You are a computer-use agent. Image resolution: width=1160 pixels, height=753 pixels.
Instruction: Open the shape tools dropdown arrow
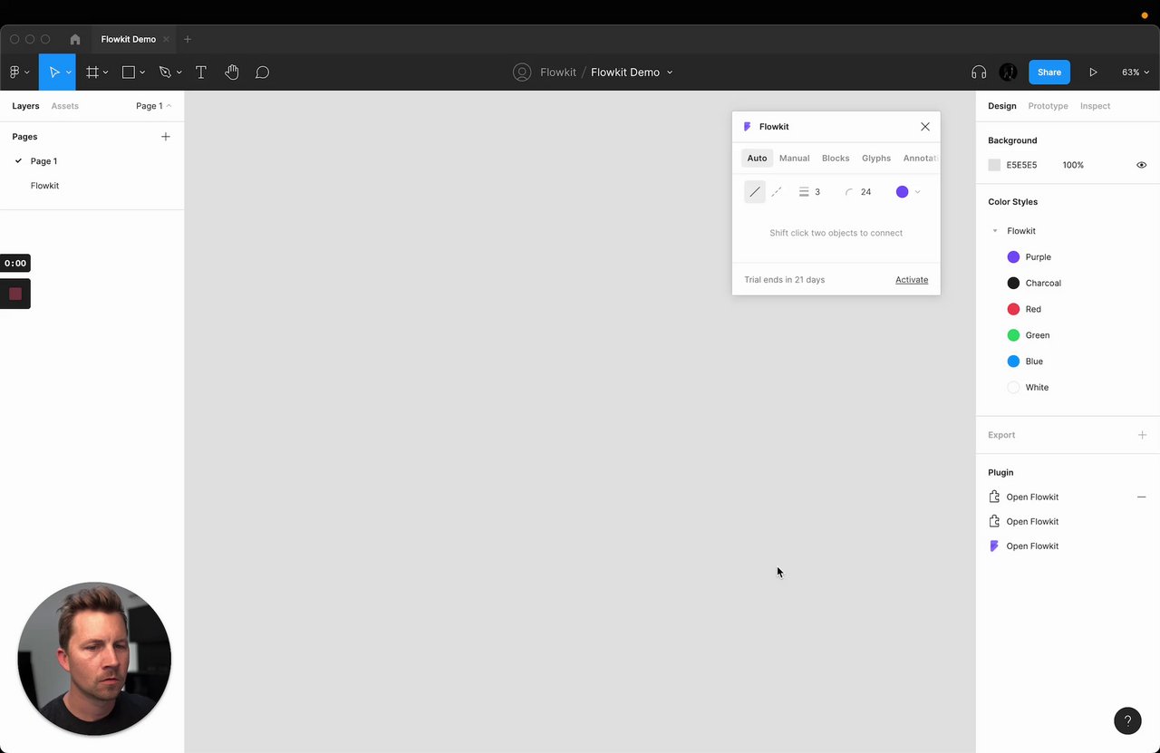pos(142,72)
